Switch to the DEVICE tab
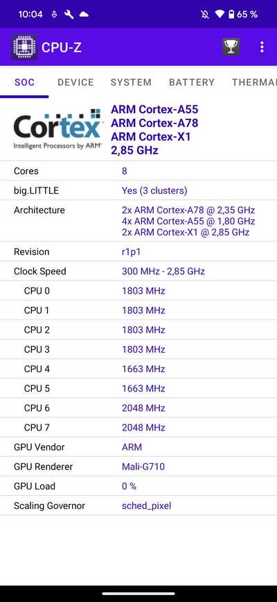Screen dimensions: 277x602 pyautogui.click(x=75, y=82)
